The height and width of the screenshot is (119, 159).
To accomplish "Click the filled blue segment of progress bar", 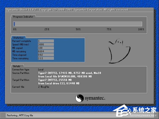I will (14, 24).
